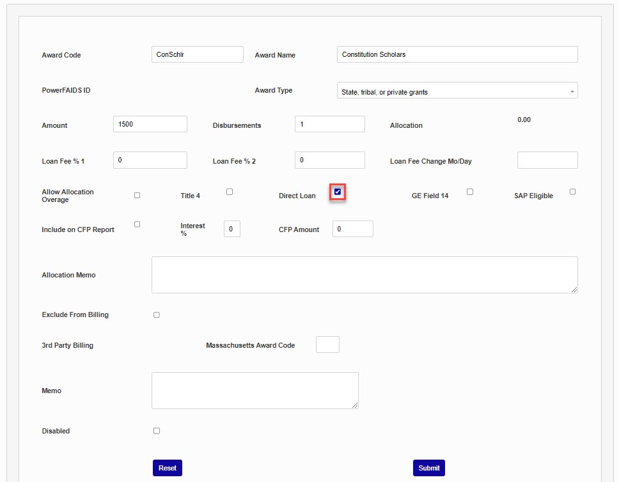Select the Amount input field
This screenshot has width=619, height=482.
[150, 124]
